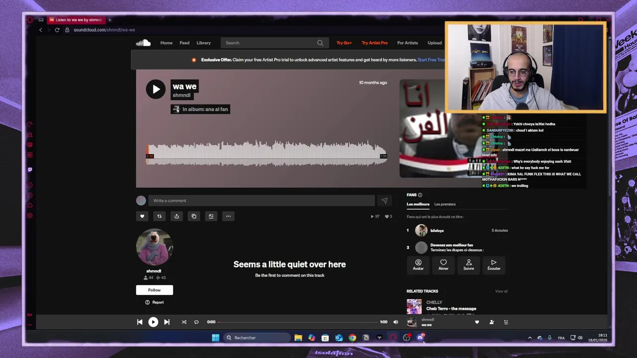Skip to the next track
Viewport: 637px width, 358px height.
pos(167,322)
